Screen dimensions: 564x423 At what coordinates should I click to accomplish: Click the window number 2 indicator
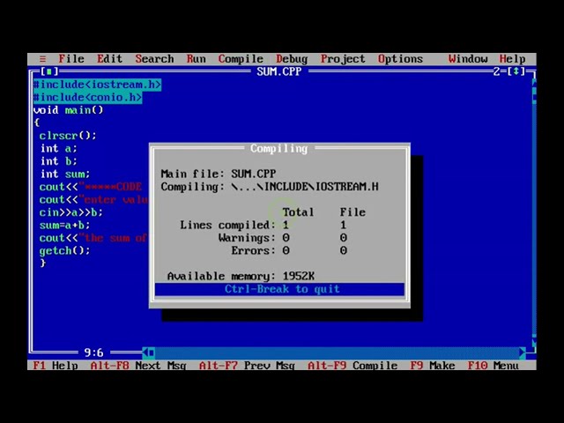pos(497,71)
